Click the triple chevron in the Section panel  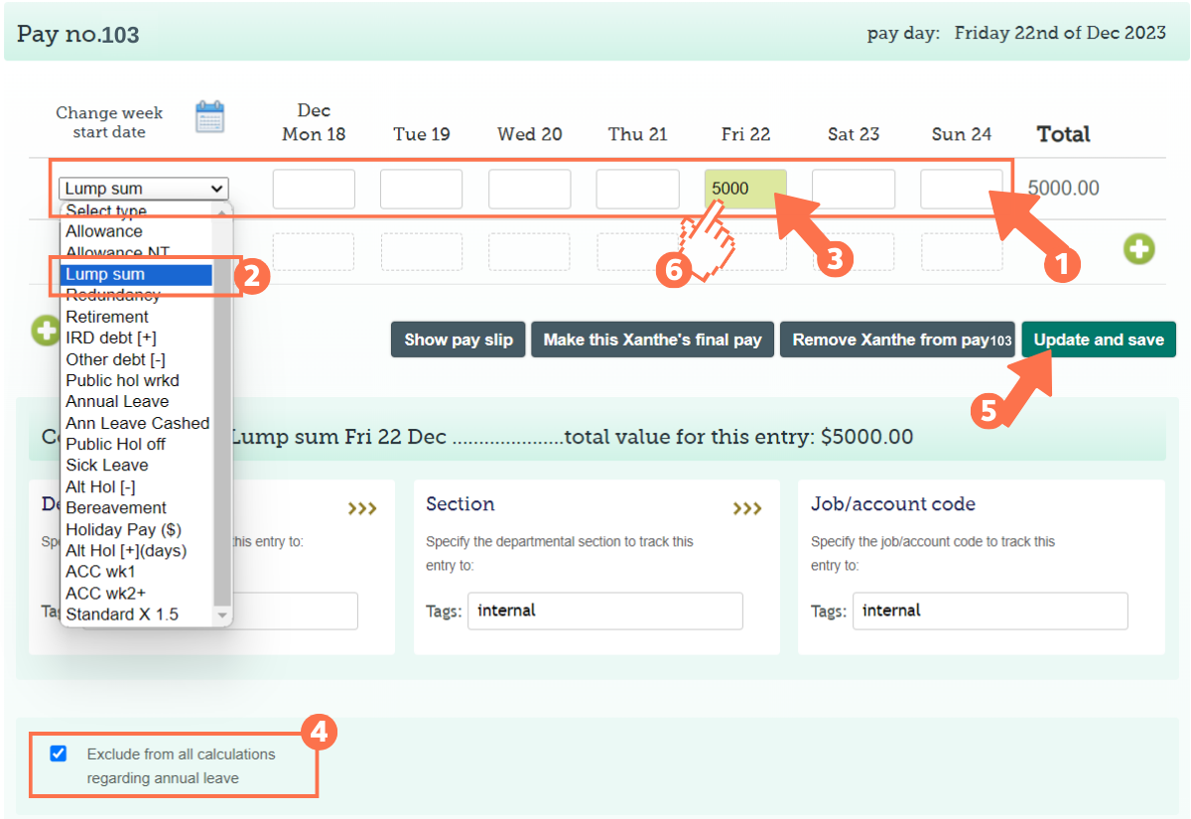pos(746,509)
